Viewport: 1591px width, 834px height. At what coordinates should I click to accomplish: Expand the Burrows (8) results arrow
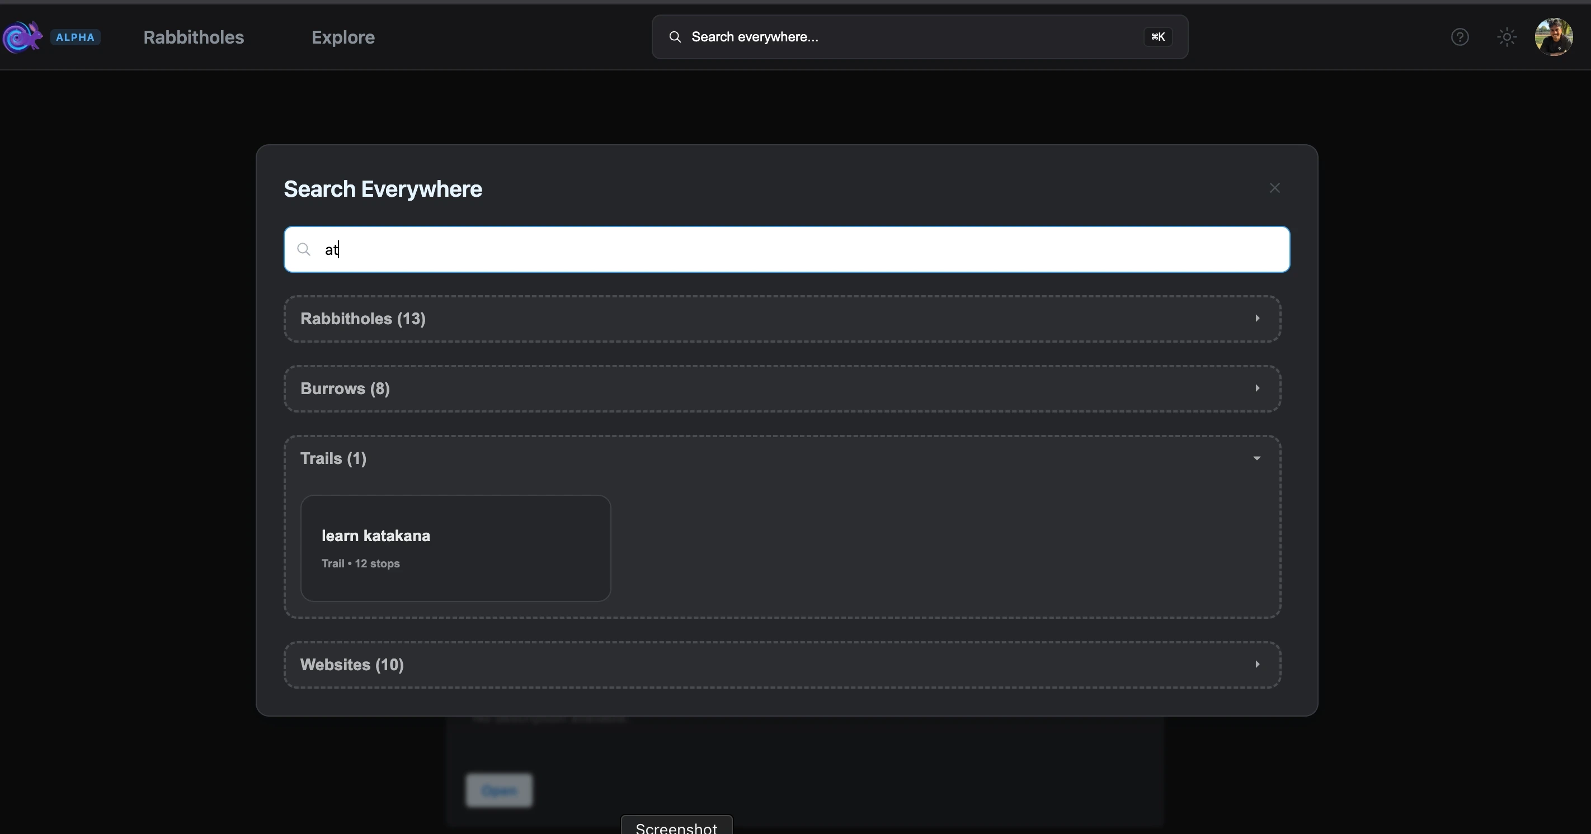(x=1257, y=388)
